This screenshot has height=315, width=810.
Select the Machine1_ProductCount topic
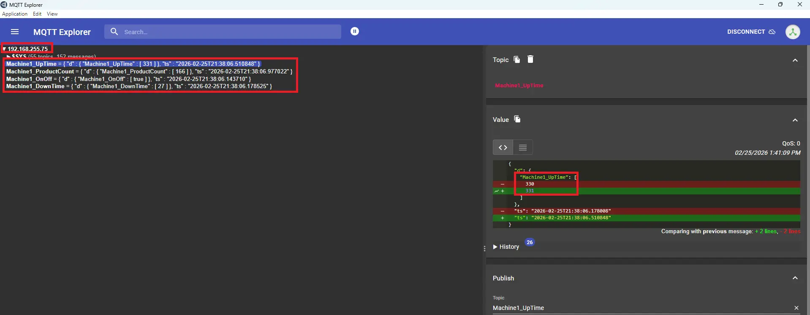40,71
